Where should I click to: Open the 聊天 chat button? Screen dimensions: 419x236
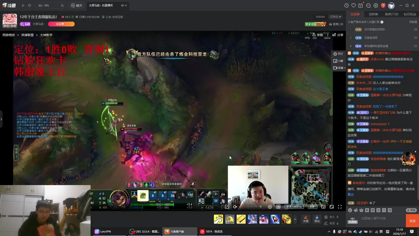77,6
